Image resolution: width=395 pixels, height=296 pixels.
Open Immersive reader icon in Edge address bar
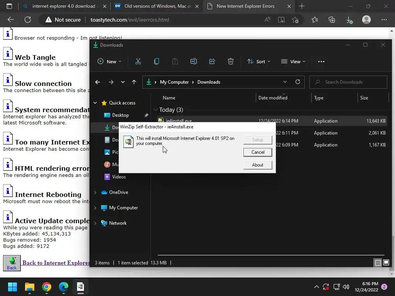pos(281,20)
